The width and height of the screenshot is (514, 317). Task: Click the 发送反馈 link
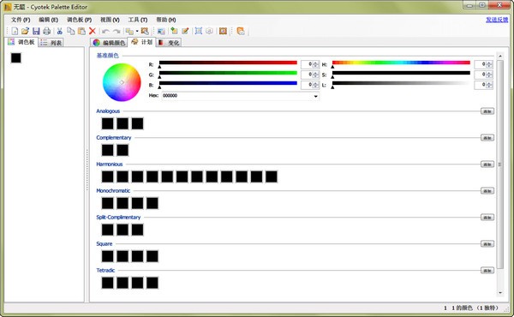pyautogui.click(x=497, y=20)
